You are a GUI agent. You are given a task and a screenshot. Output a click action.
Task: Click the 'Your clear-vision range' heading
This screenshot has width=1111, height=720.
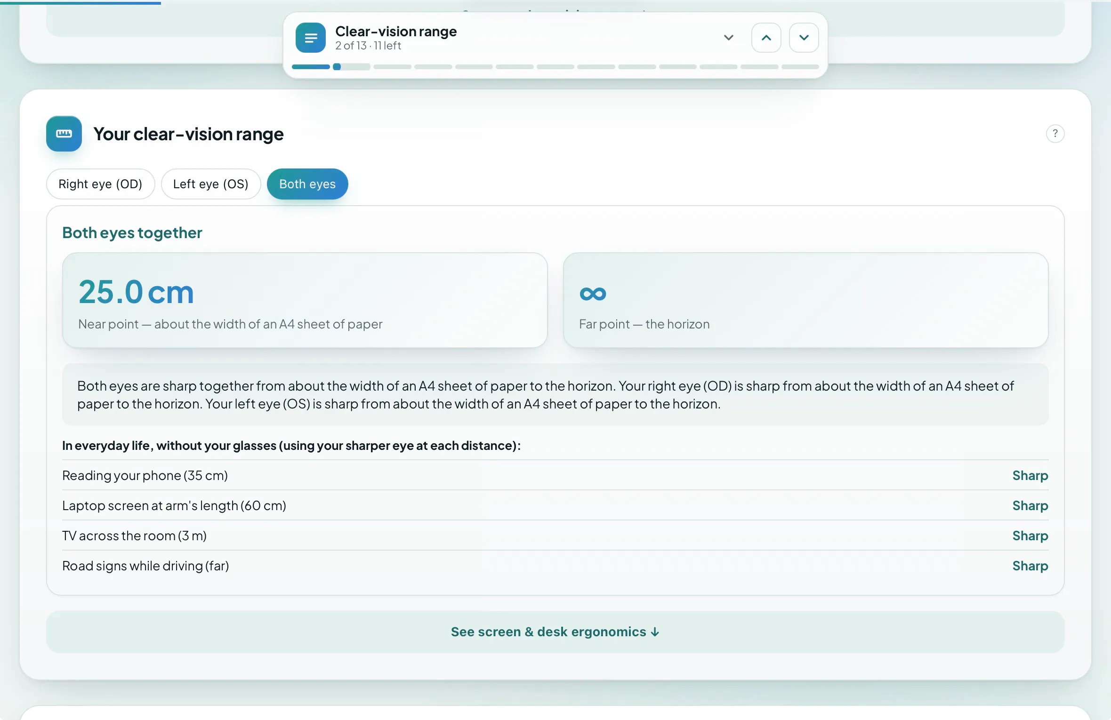(x=188, y=134)
